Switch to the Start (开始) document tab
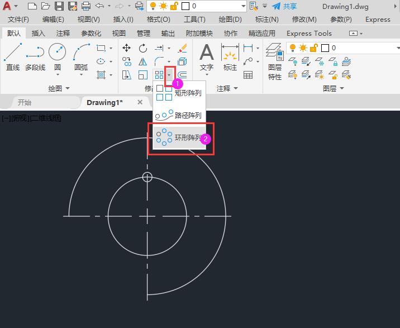 pos(25,102)
